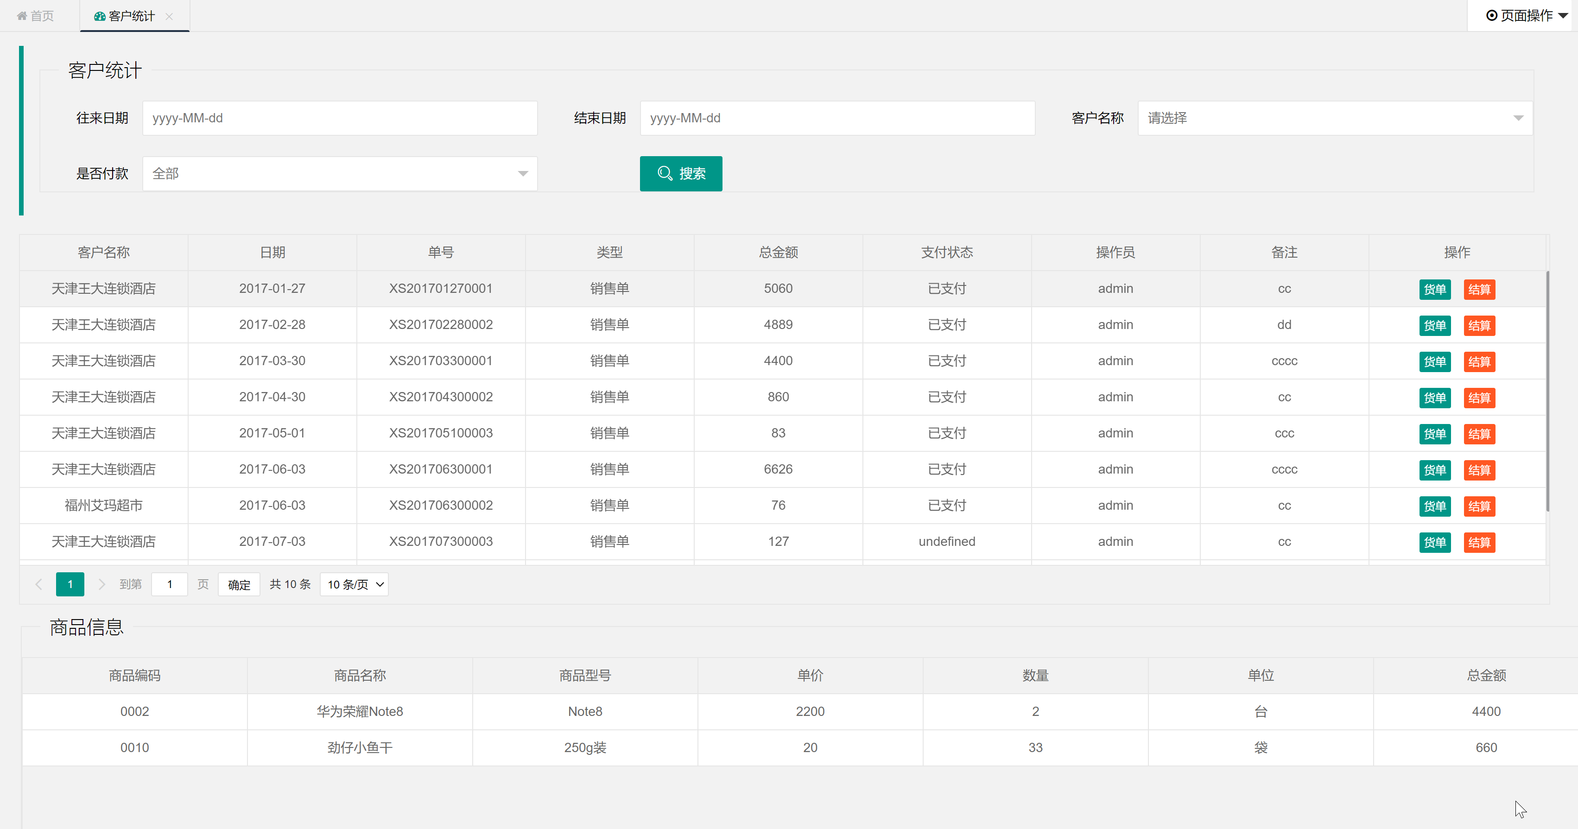
Task: Click 货单 for order XS201706300002
Action: (1435, 506)
